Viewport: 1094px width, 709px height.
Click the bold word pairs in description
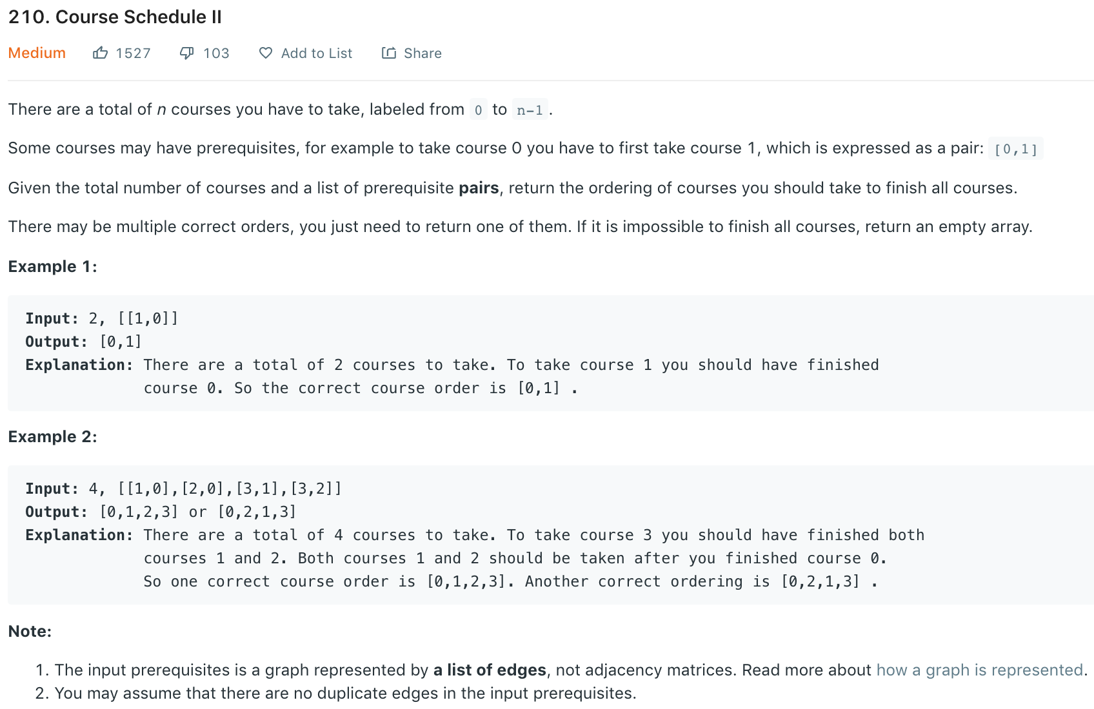pos(479,188)
